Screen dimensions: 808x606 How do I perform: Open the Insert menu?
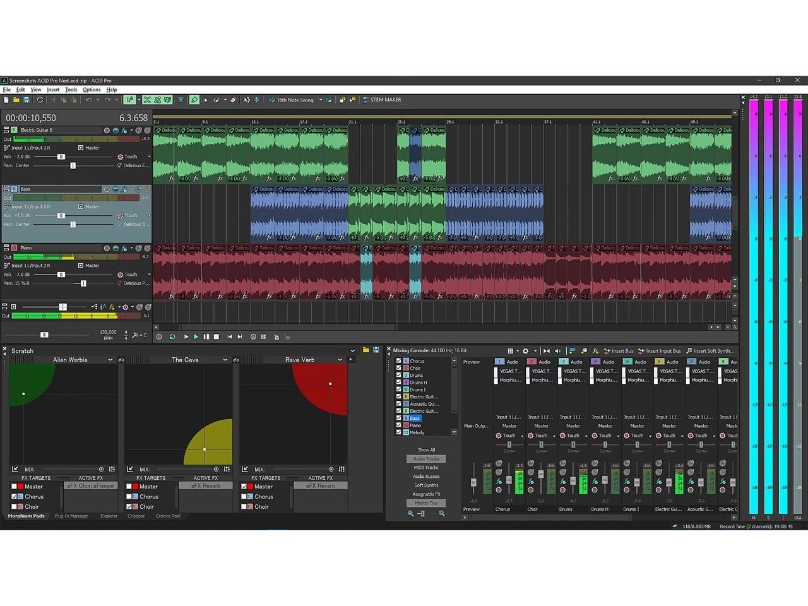pos(53,90)
